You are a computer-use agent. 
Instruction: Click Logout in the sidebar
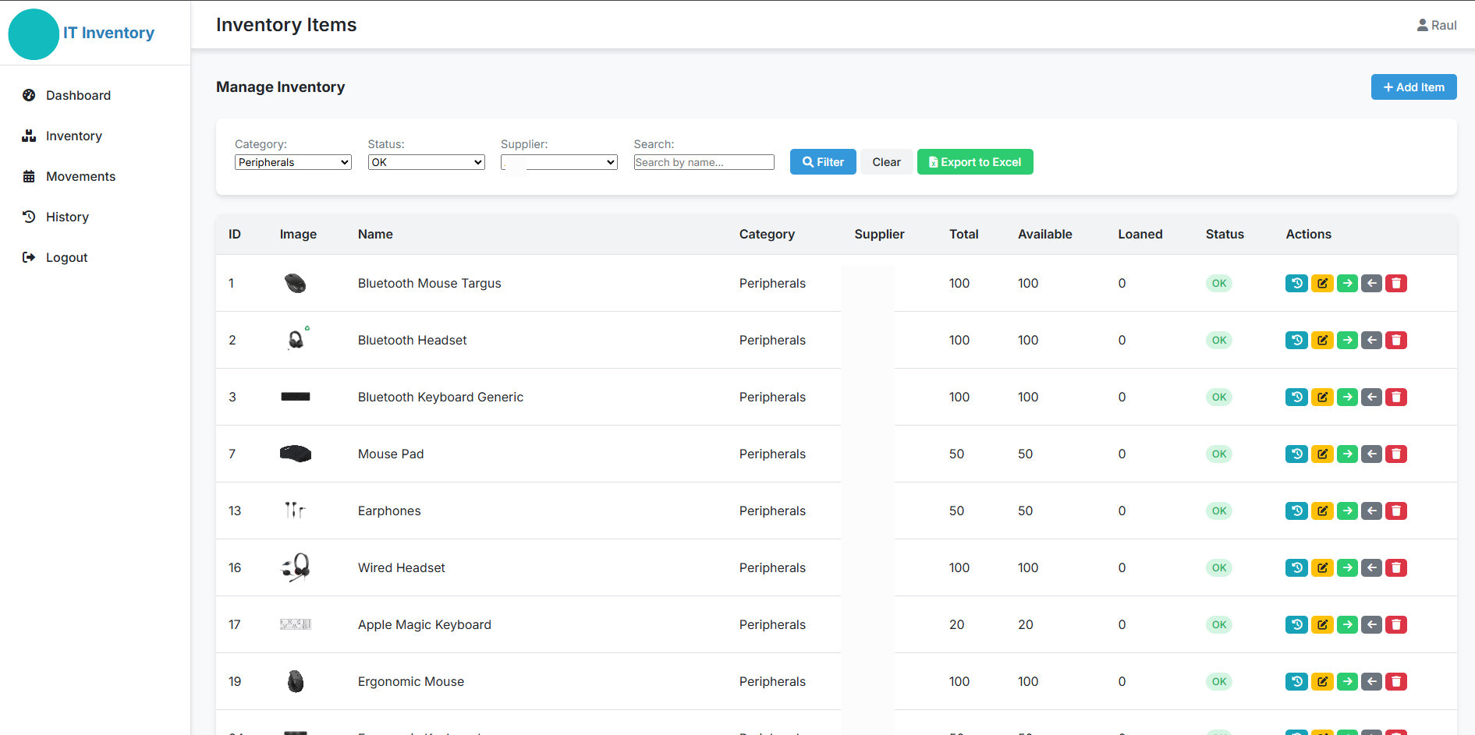coord(66,257)
